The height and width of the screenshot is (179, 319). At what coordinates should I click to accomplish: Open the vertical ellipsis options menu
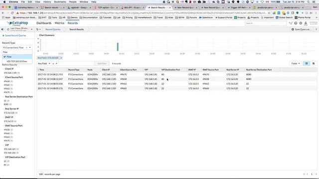(316, 29)
